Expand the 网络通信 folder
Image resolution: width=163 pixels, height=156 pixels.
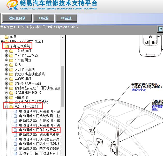coord(6,97)
